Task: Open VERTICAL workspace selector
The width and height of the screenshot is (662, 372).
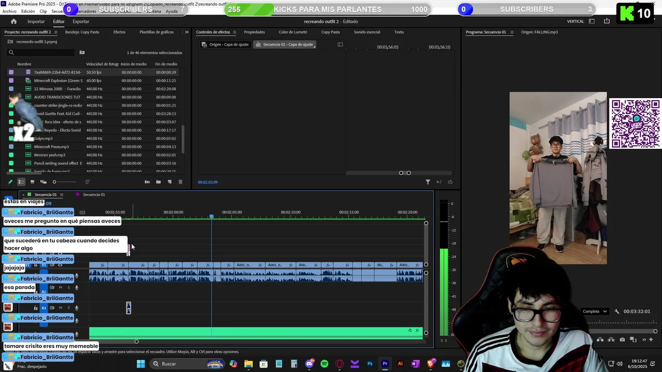Action: coord(576,21)
